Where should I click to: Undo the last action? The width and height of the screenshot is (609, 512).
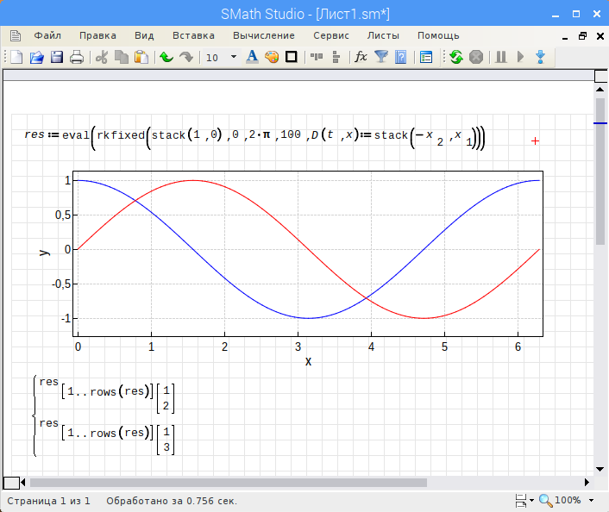click(x=166, y=57)
